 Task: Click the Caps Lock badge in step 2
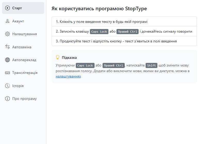tap(99, 32)
